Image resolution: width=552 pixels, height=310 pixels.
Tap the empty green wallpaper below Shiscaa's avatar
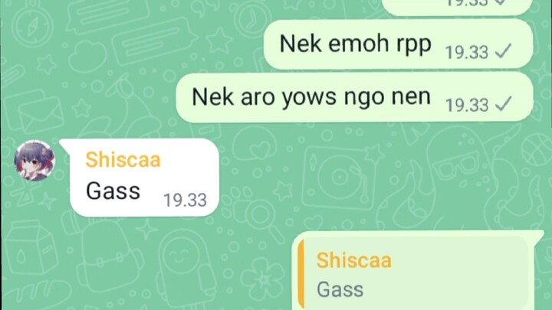pyautogui.click(x=35, y=246)
